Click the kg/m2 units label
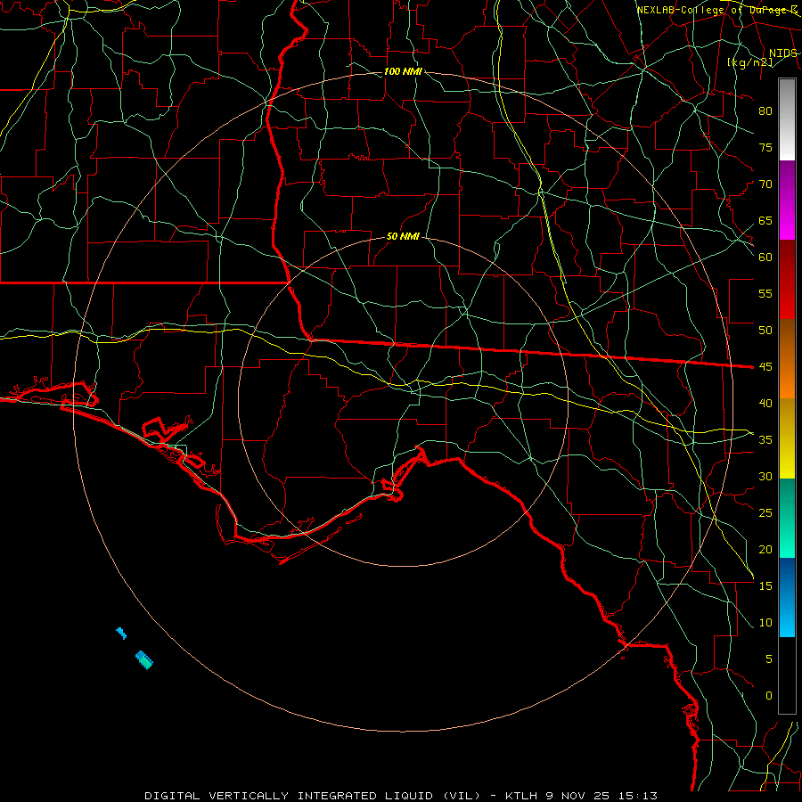This screenshot has height=802, width=802. pos(749,62)
